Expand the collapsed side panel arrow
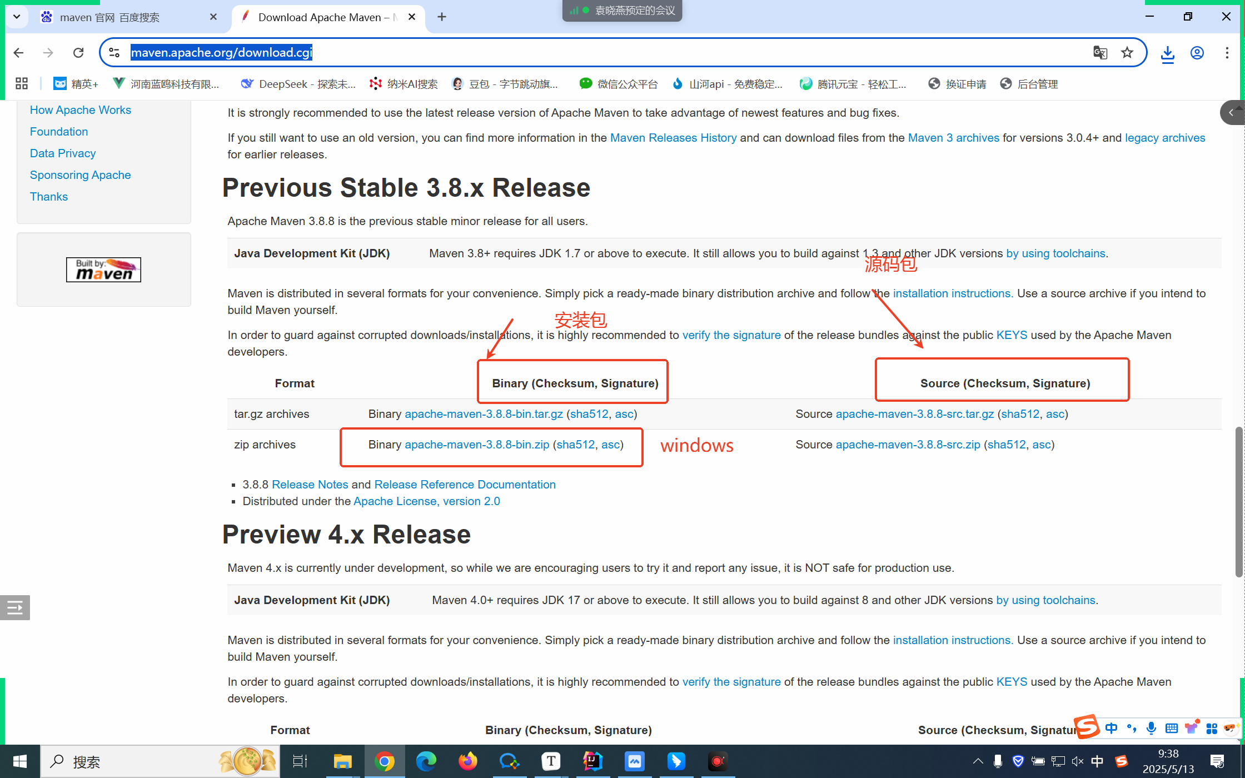Image resolution: width=1245 pixels, height=778 pixels. (1231, 113)
